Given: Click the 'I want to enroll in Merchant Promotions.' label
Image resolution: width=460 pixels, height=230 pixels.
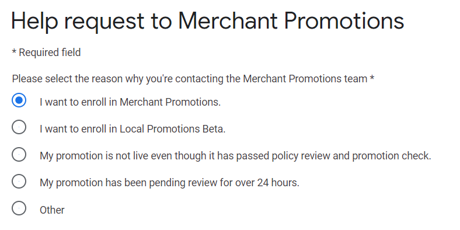Looking at the screenshot, I should (x=130, y=102).
